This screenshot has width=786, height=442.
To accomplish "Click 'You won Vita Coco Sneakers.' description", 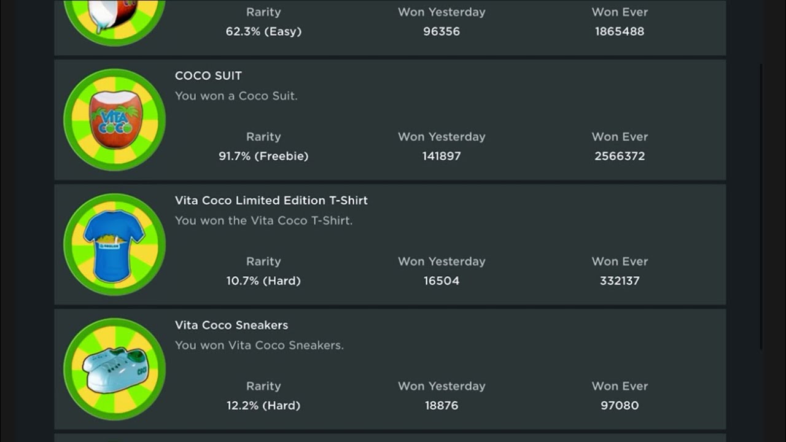I will coord(259,345).
